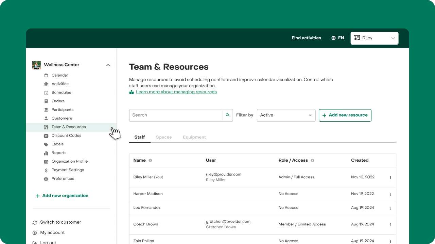Click the Participants sidebar icon
The height and width of the screenshot is (244, 435).
[46, 110]
